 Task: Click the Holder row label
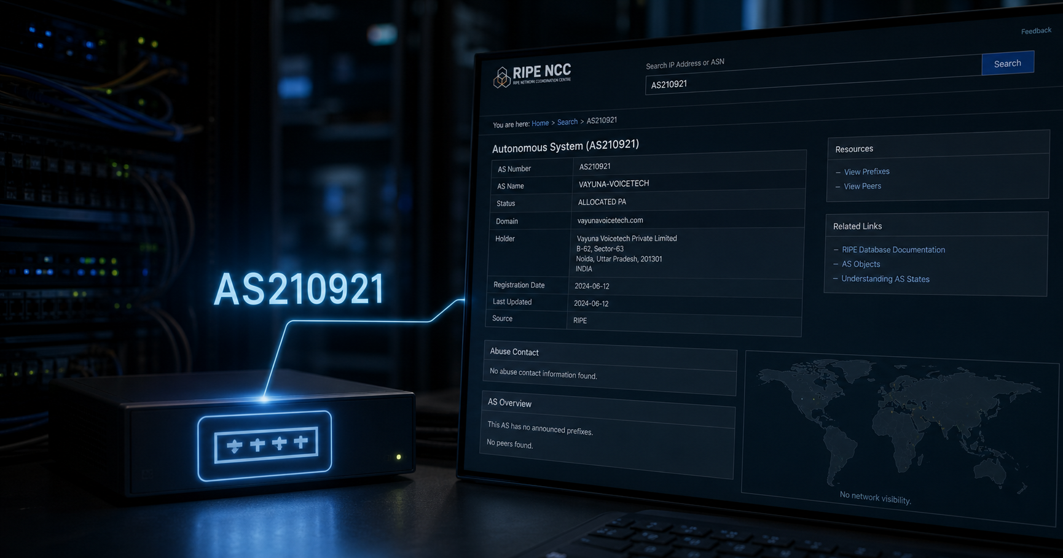point(505,239)
